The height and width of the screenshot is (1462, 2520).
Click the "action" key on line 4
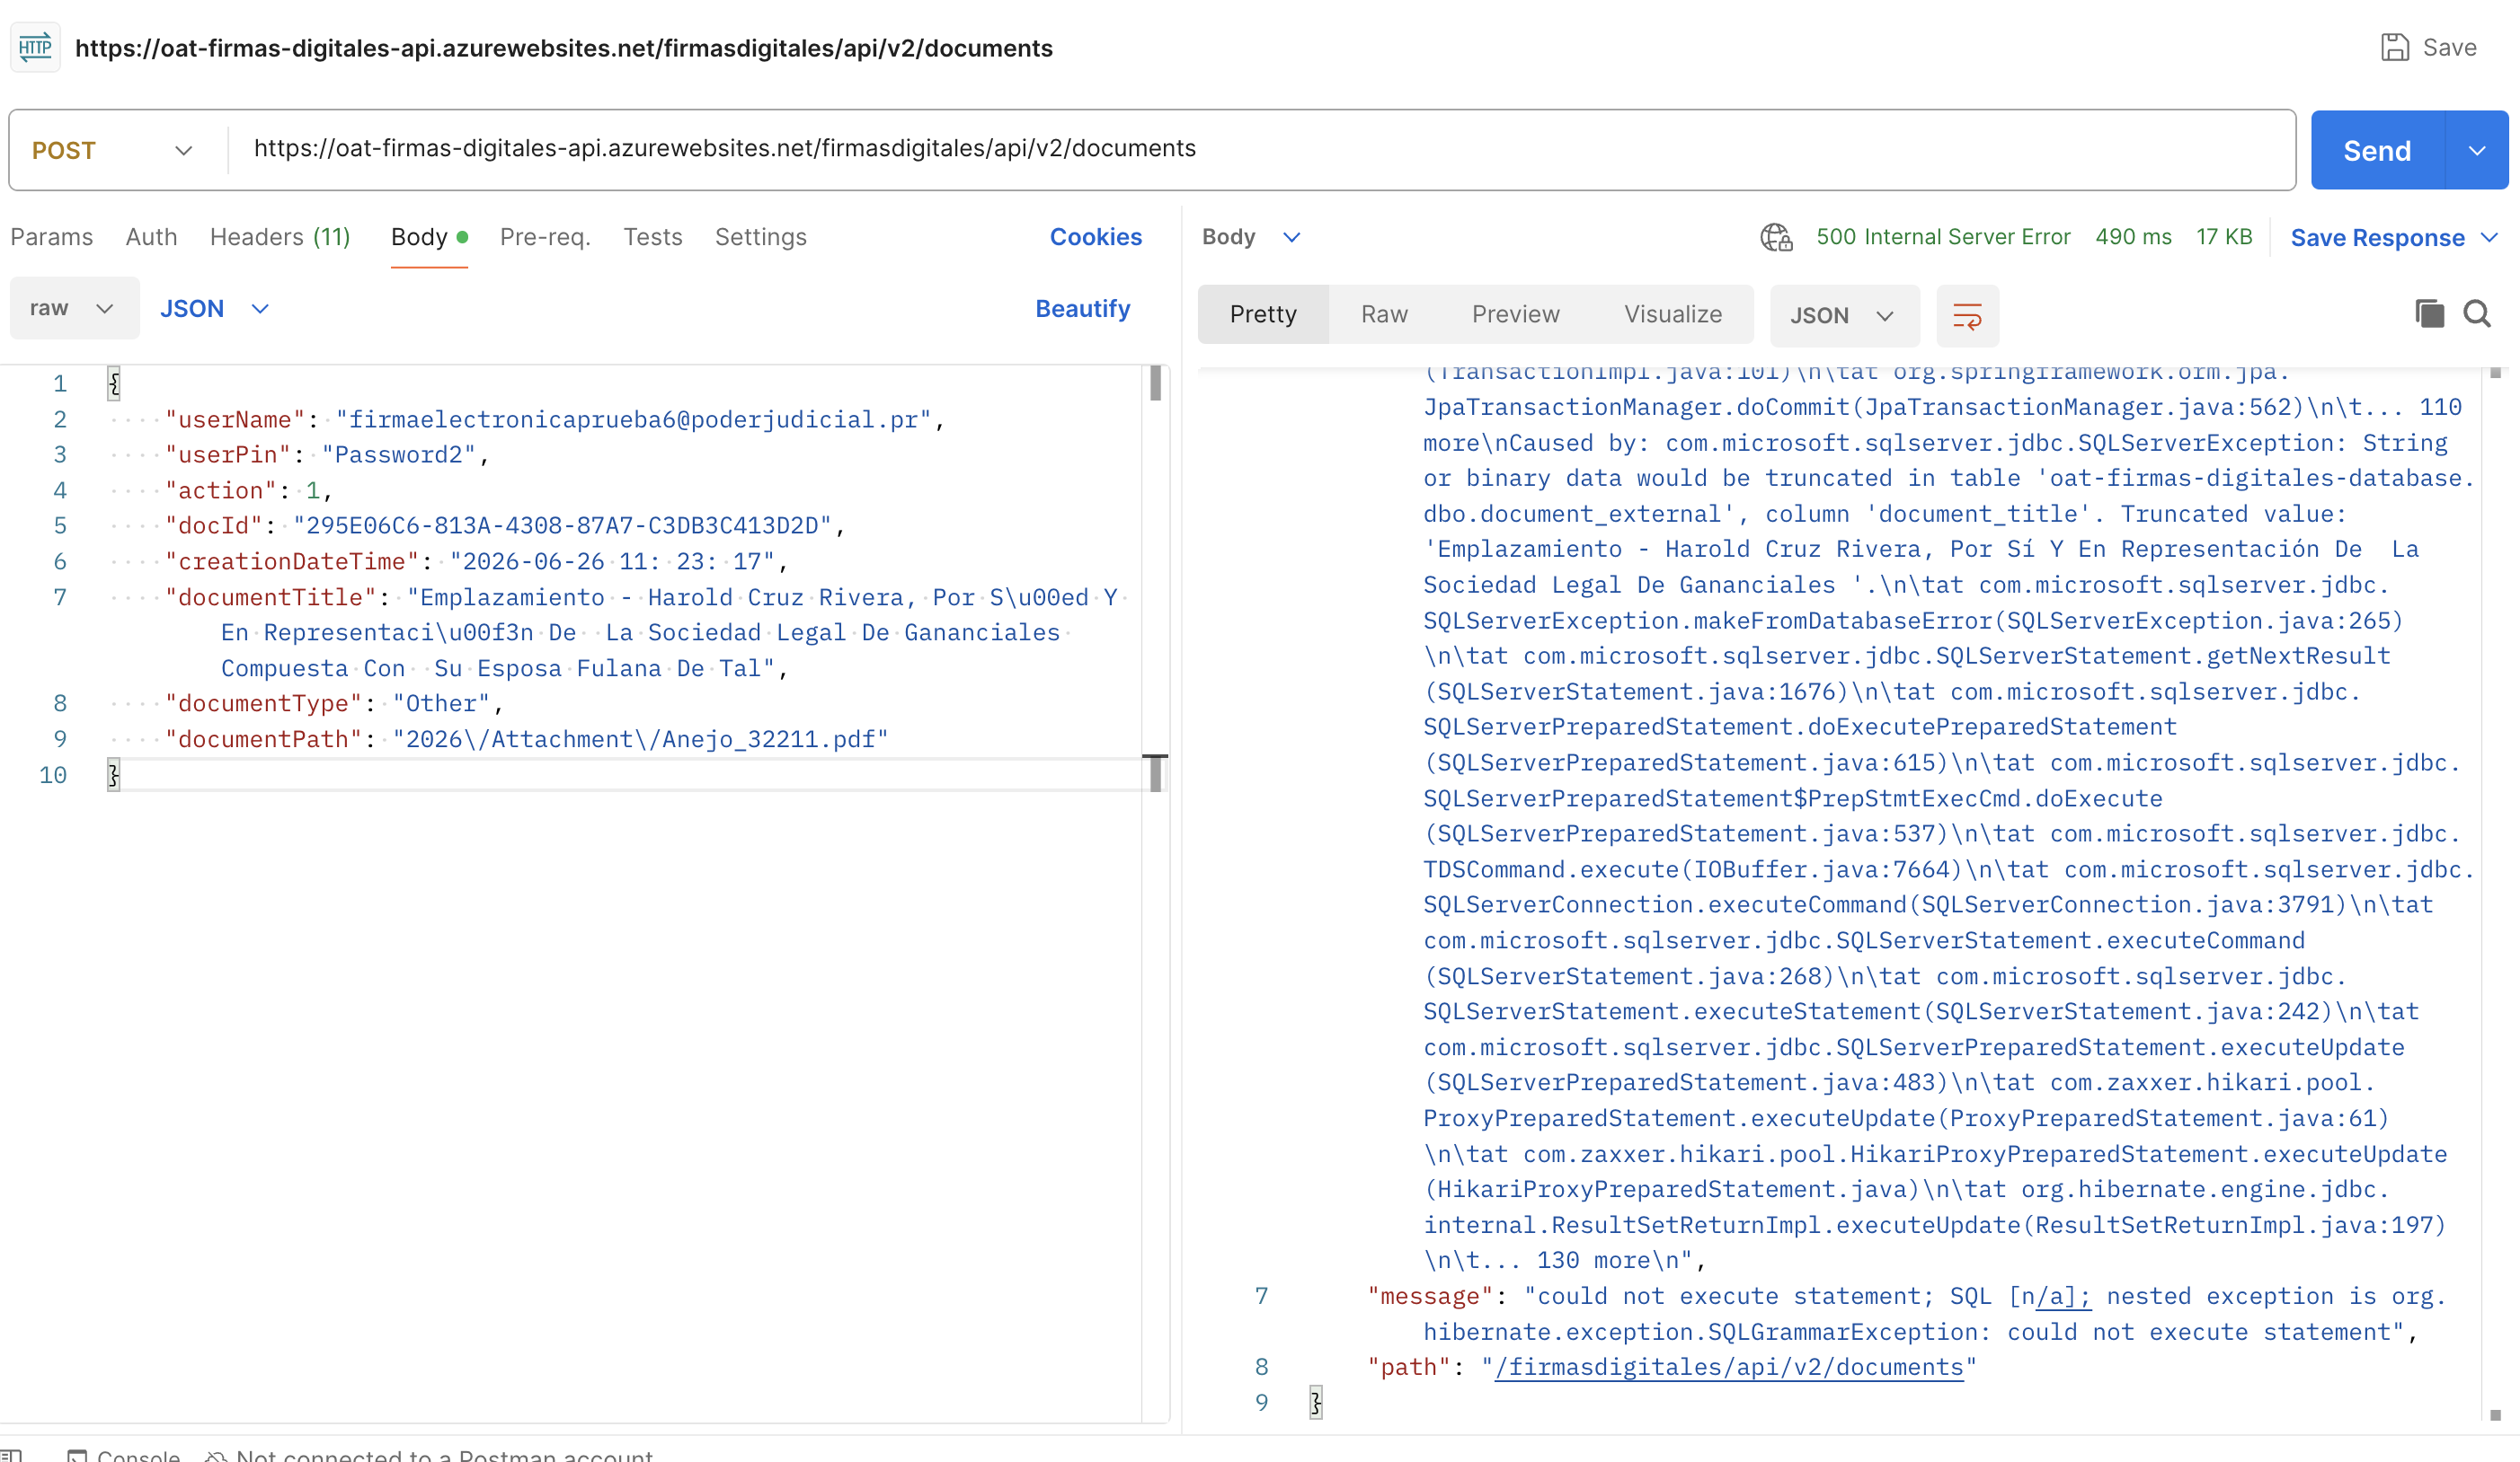click(x=220, y=490)
